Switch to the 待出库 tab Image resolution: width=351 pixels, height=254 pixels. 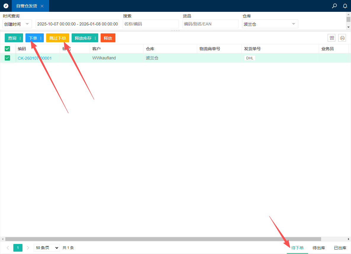(319, 248)
